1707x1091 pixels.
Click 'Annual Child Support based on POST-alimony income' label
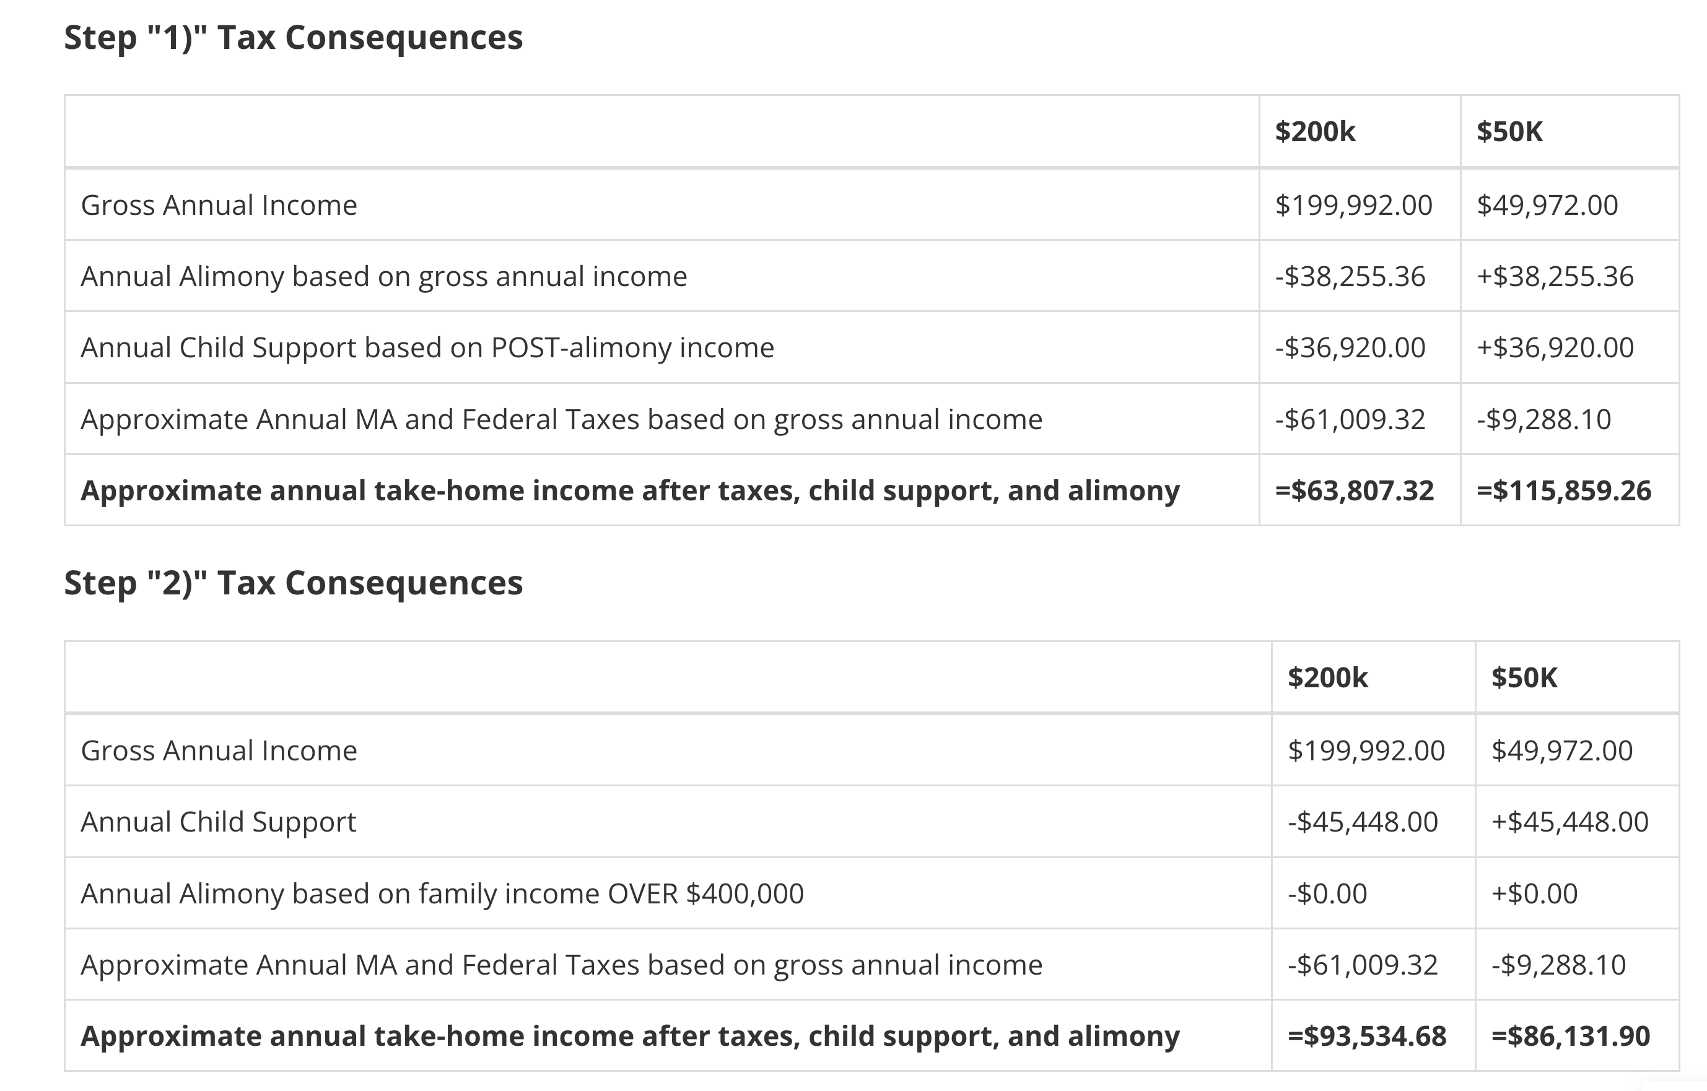(x=427, y=348)
